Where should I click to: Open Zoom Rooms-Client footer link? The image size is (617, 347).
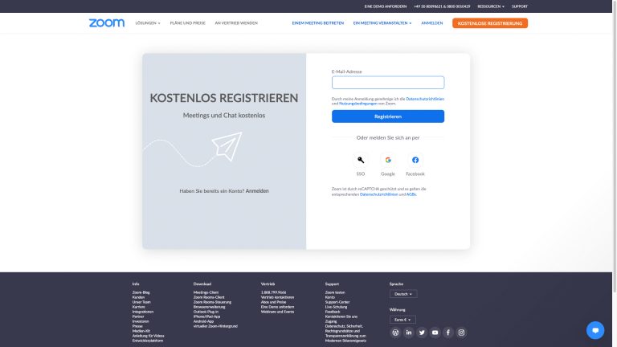click(209, 297)
